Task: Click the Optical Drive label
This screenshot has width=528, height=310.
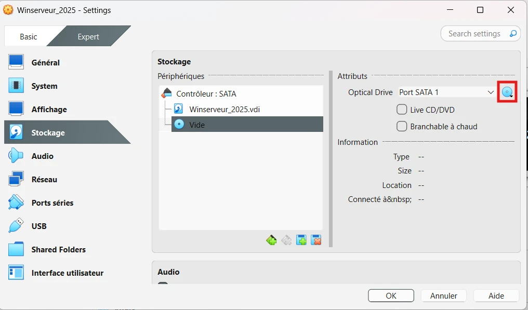Action: coord(371,92)
